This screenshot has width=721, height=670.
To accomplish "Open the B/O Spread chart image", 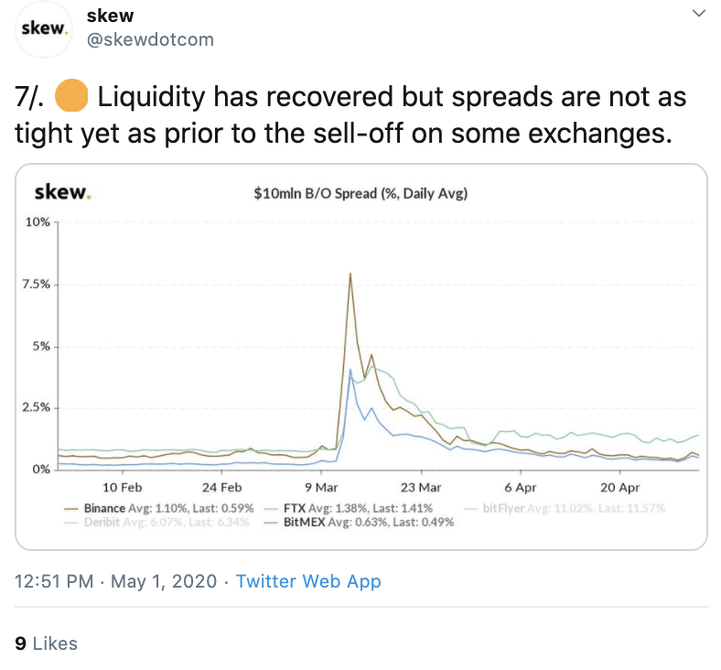I will click(360, 357).
